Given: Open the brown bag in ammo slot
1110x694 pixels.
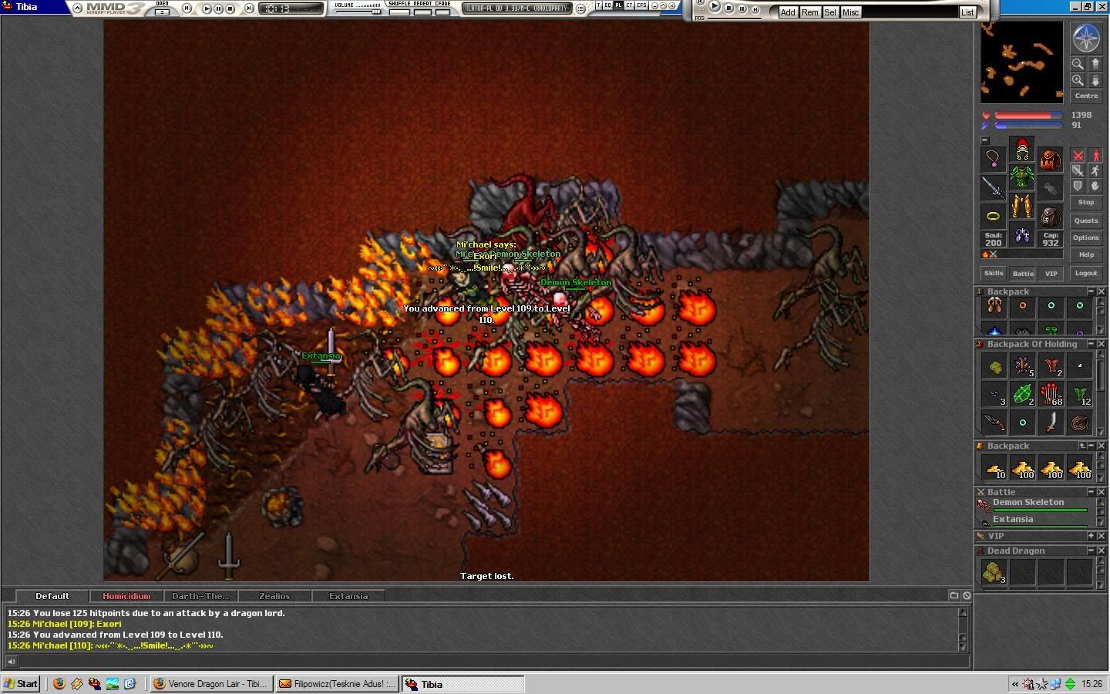Looking at the screenshot, I should pyautogui.click(x=1050, y=216).
